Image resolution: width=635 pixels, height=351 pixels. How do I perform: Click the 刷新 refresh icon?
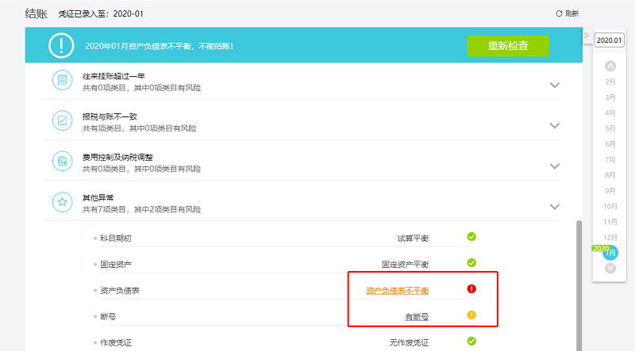[560, 13]
